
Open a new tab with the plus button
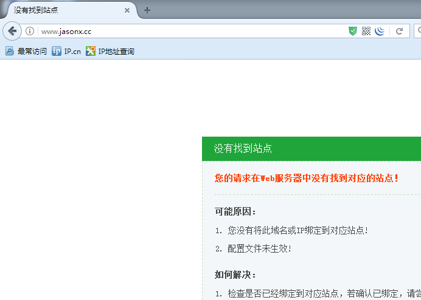click(x=147, y=10)
